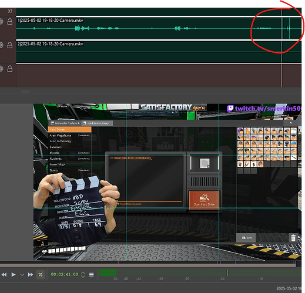This screenshot has width=305, height=293.
Task: Click the green audio level meter
Action: (x=200, y=272)
